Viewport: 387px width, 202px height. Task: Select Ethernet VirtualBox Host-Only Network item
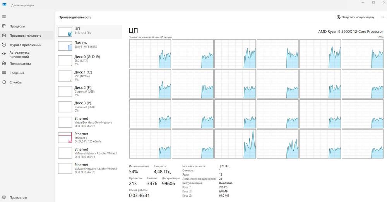[89, 122]
